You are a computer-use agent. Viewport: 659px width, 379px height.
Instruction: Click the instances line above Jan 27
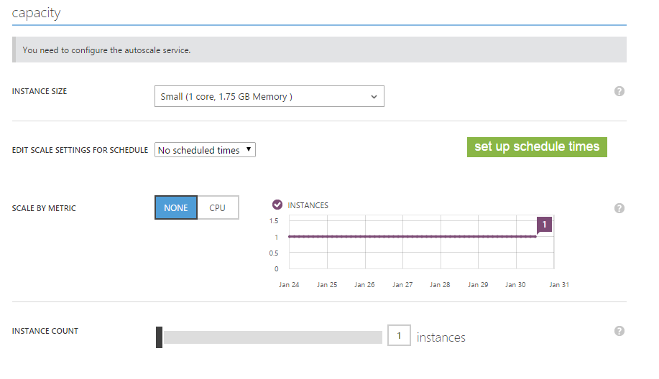pos(403,236)
